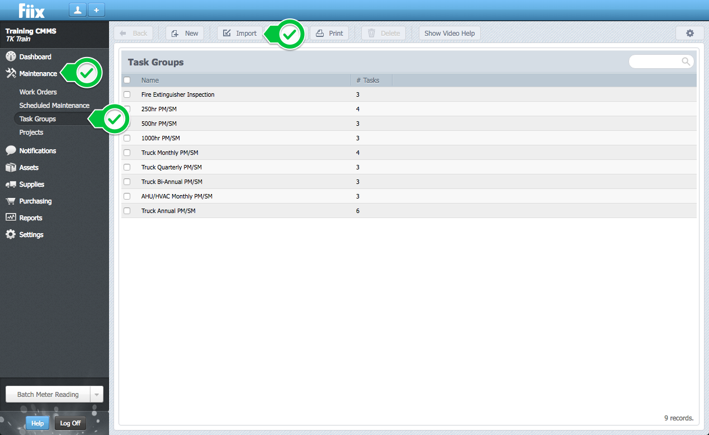Click the magnifier icon in the search box
Viewport: 709px width, 435px height.
point(686,62)
